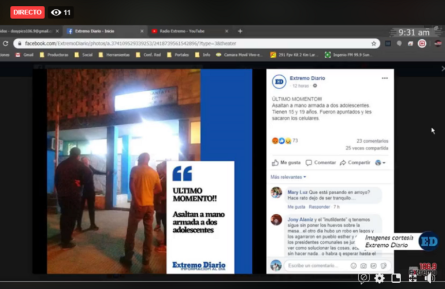
Task: Like Mary Luz's comment
Action: 296,207
